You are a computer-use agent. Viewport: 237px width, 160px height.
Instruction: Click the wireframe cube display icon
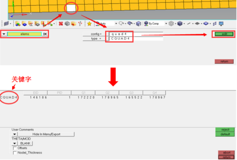point(171,24)
